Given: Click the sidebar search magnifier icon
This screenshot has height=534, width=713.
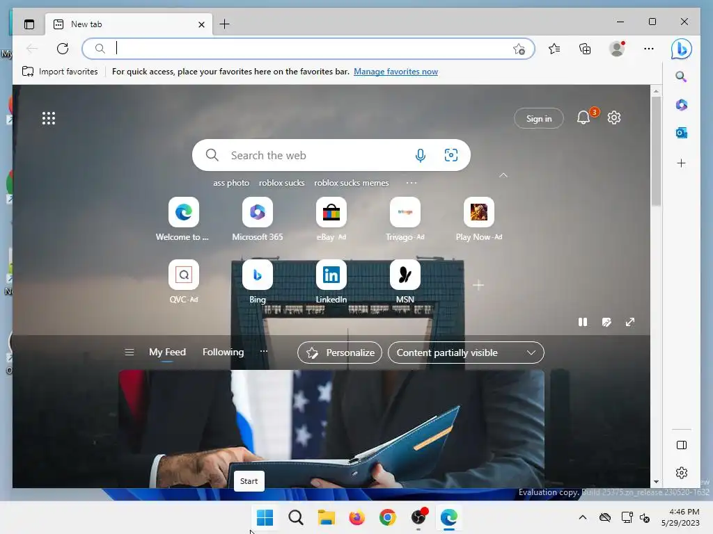Looking at the screenshot, I should click(681, 76).
